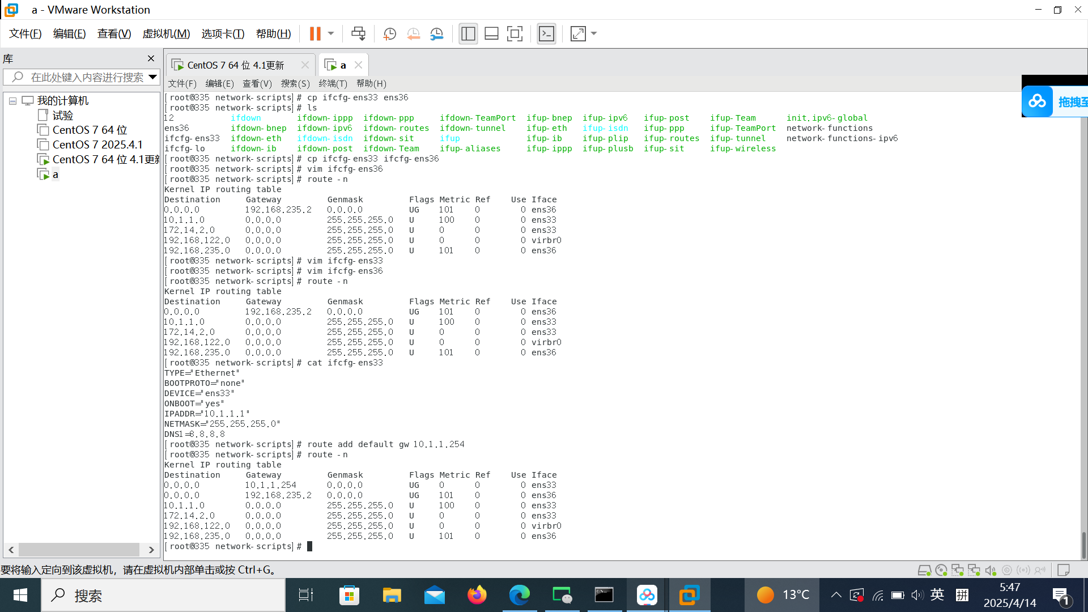Take a snapshot with clock-plus icon

tap(389, 33)
